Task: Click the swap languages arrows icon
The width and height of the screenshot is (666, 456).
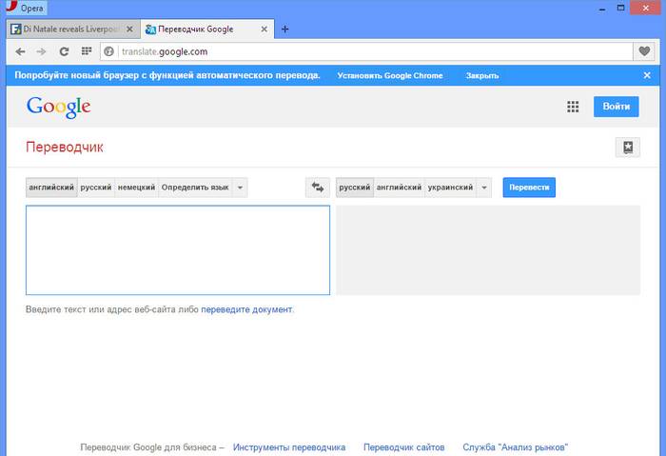Action: pos(316,188)
